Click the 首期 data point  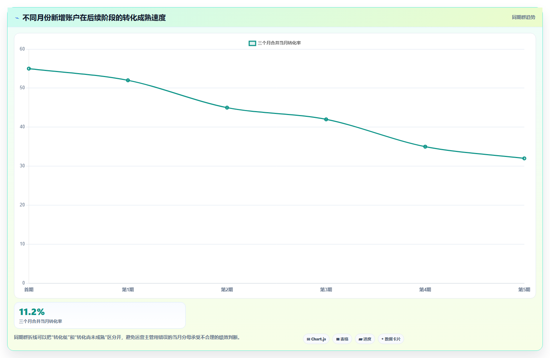click(x=29, y=68)
